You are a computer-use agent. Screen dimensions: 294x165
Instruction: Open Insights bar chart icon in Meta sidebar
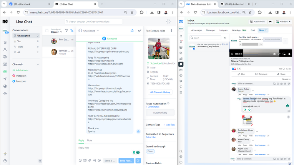pyautogui.click(x=181, y=59)
